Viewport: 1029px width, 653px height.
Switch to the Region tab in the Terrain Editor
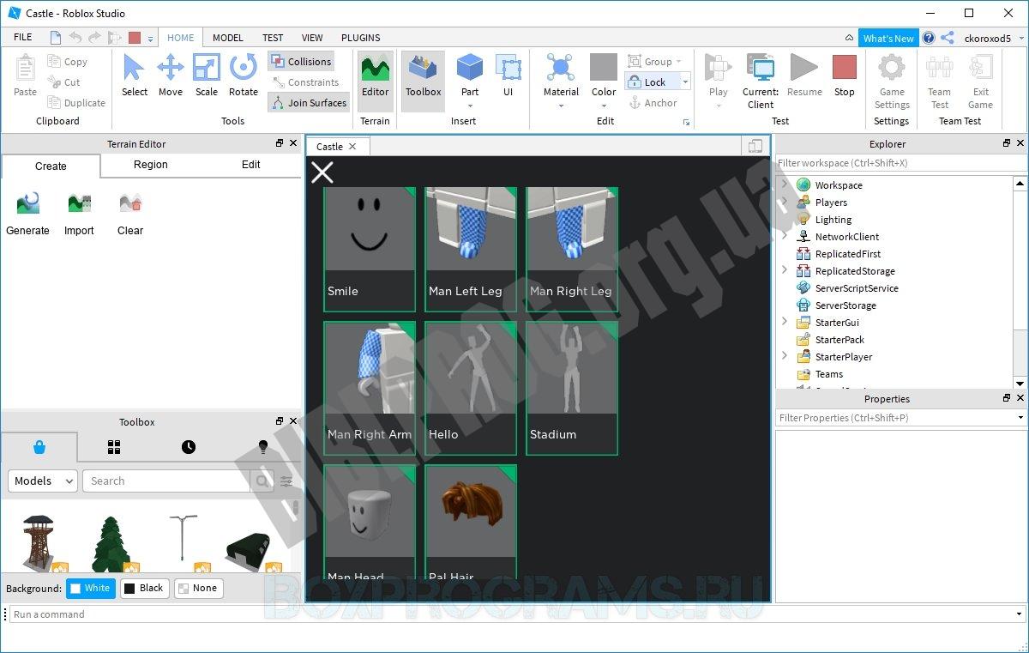[151, 165]
